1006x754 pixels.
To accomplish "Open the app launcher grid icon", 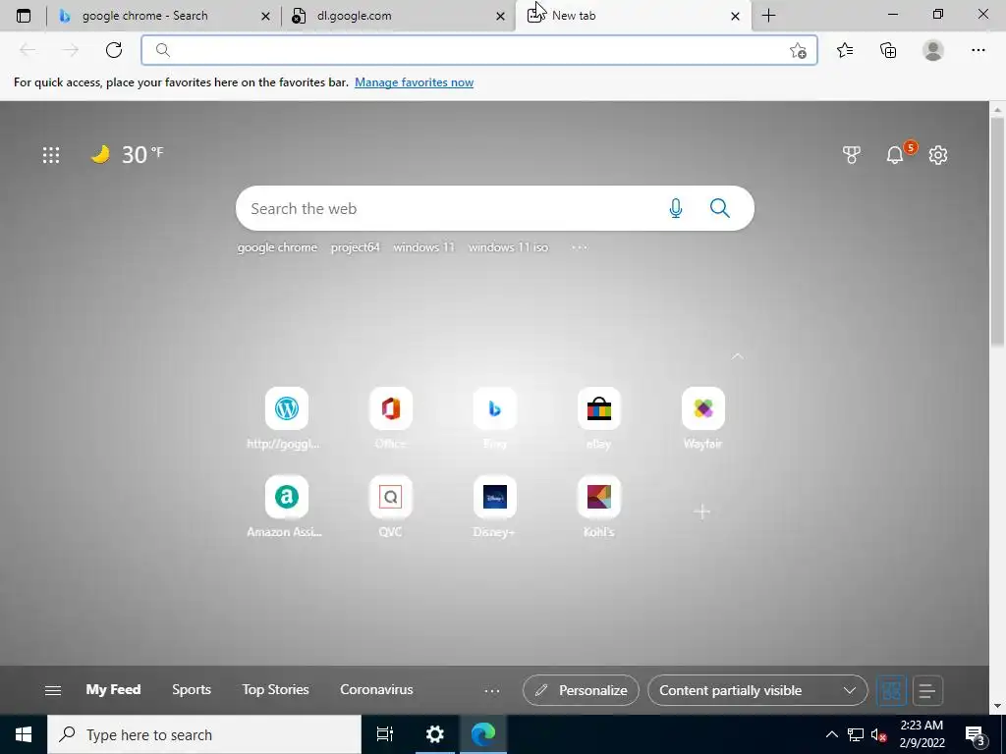I will [x=51, y=154].
